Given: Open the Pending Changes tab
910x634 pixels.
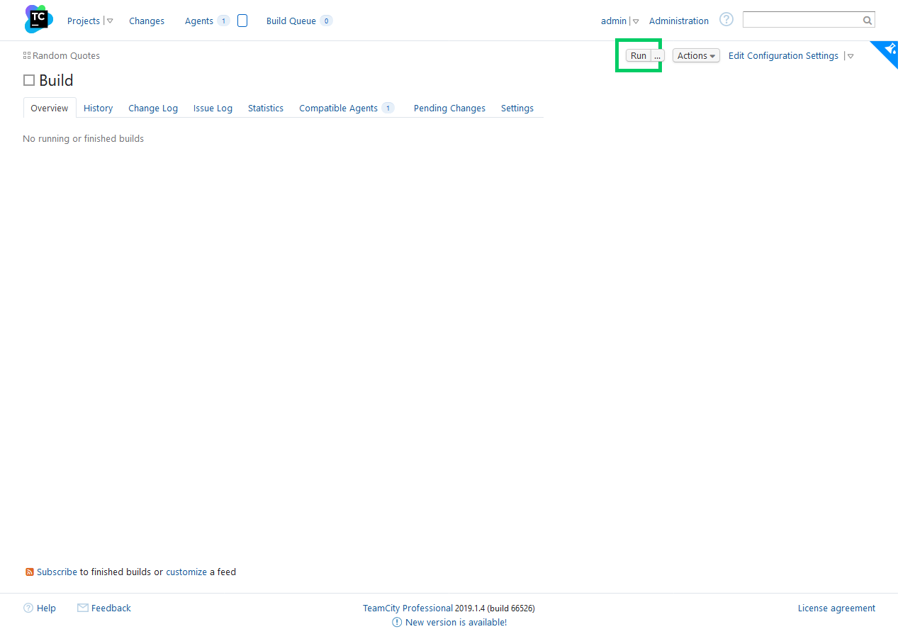Looking at the screenshot, I should tap(449, 108).
